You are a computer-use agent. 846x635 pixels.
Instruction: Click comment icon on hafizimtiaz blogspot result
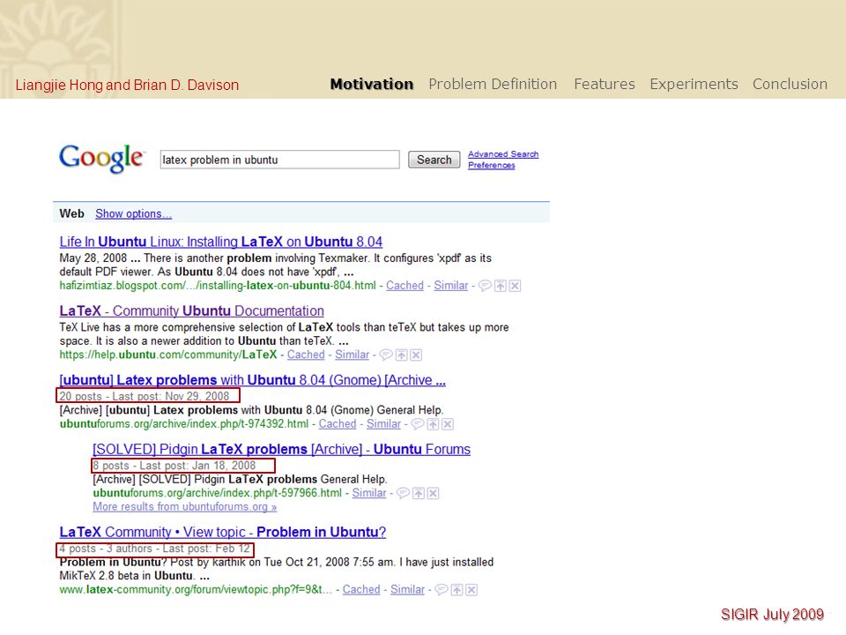485,286
